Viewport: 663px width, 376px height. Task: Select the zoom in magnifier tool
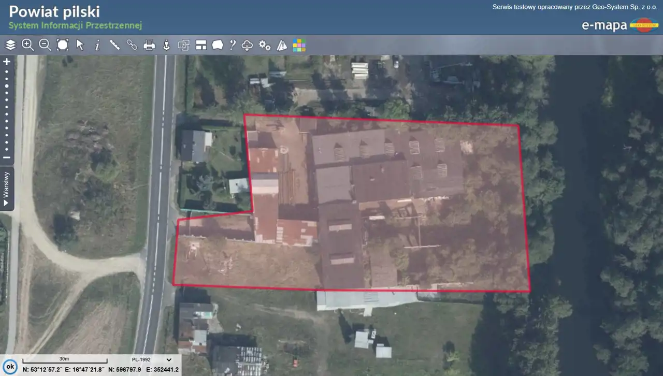tap(27, 45)
